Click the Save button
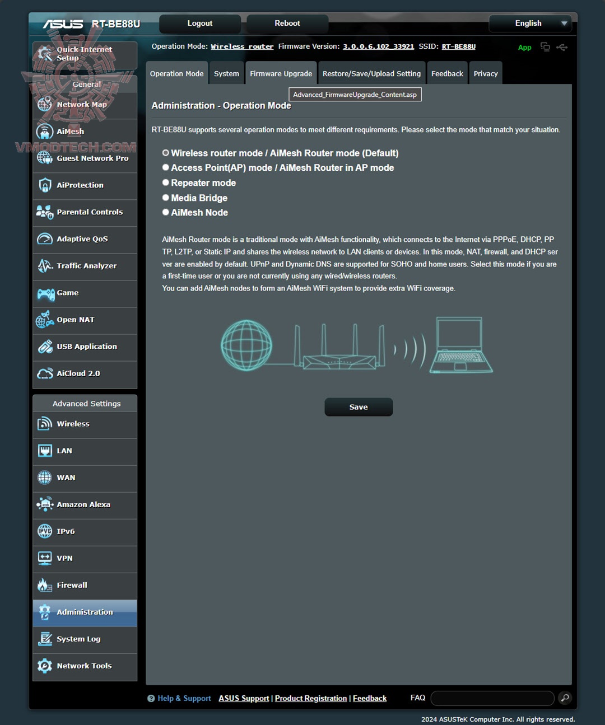This screenshot has width=605, height=725. pyautogui.click(x=359, y=407)
